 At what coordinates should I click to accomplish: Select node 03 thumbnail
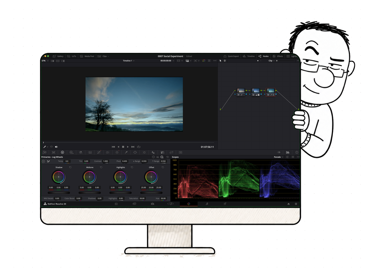(271, 91)
